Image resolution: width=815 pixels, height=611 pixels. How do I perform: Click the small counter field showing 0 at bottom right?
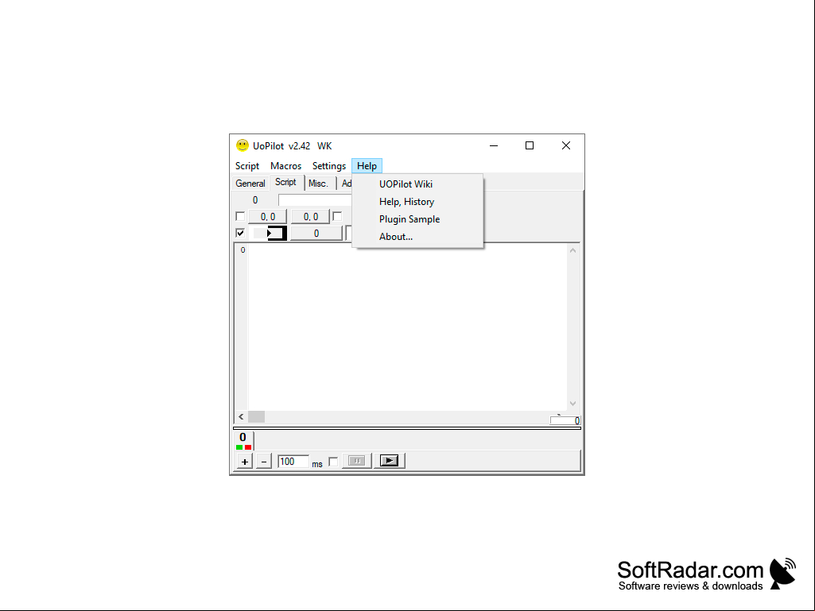point(565,420)
